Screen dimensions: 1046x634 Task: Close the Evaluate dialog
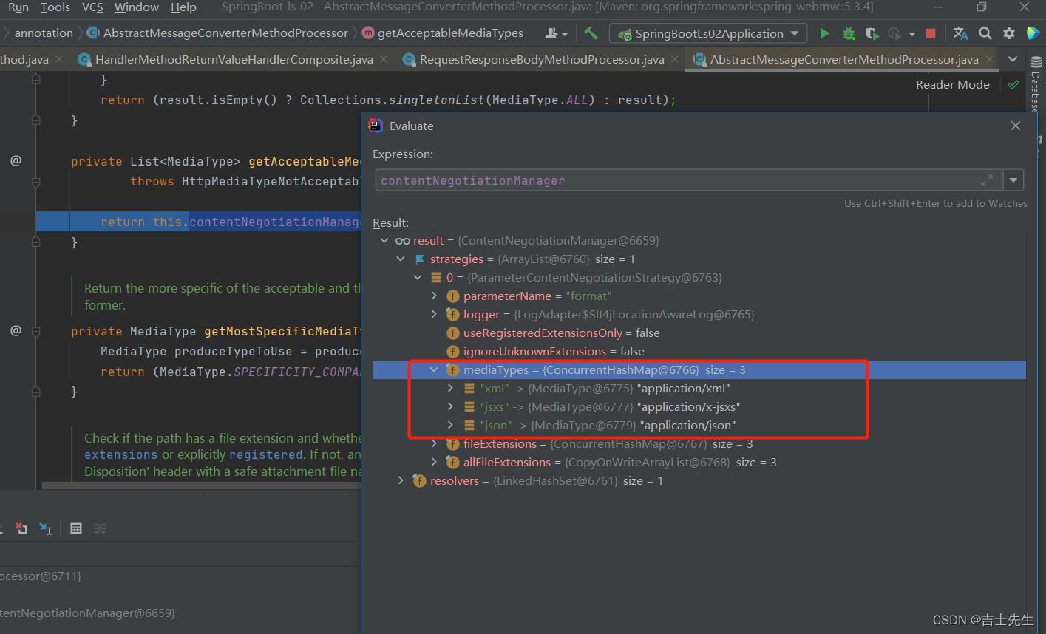click(1016, 126)
